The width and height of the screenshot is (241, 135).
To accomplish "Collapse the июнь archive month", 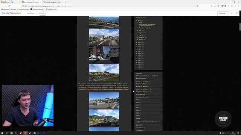I will 138,22.
